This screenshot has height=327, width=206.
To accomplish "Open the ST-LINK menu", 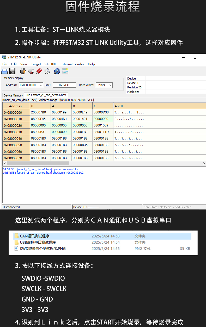I will pos(51,64).
